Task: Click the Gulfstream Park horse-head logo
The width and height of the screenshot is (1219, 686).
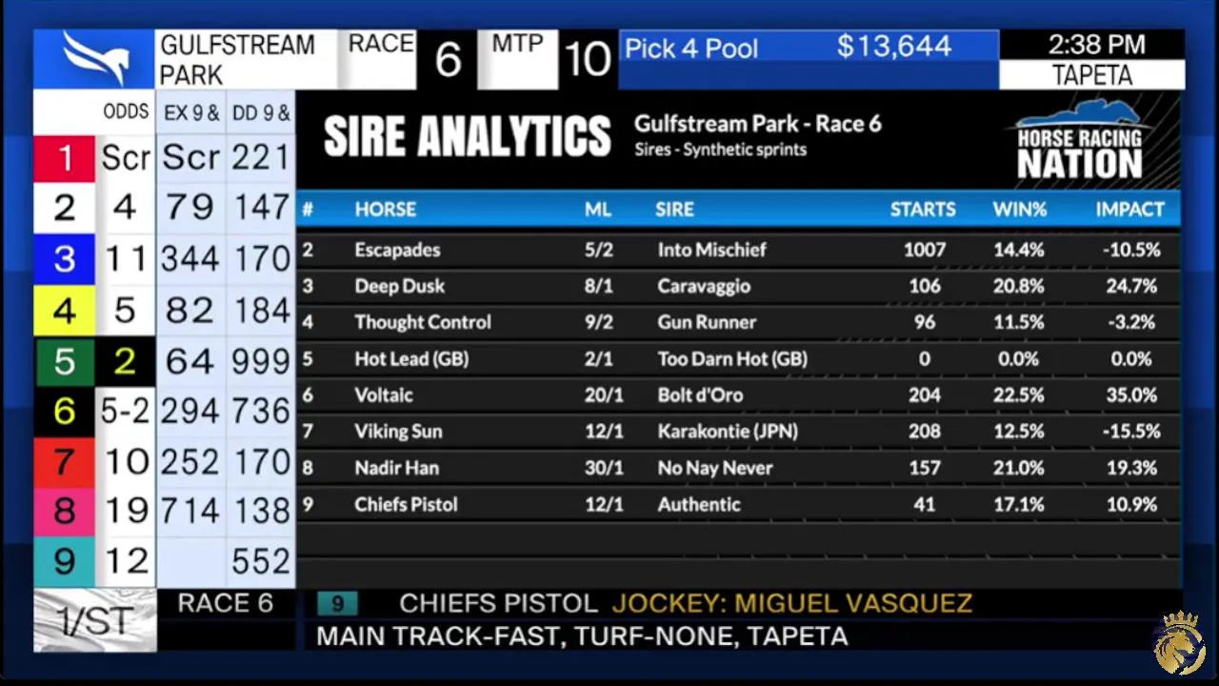Action: click(94, 59)
